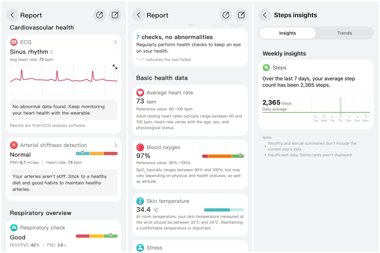Tap the red ECG icon
Viewport: 380px width, 253px height.
[x=14, y=42]
